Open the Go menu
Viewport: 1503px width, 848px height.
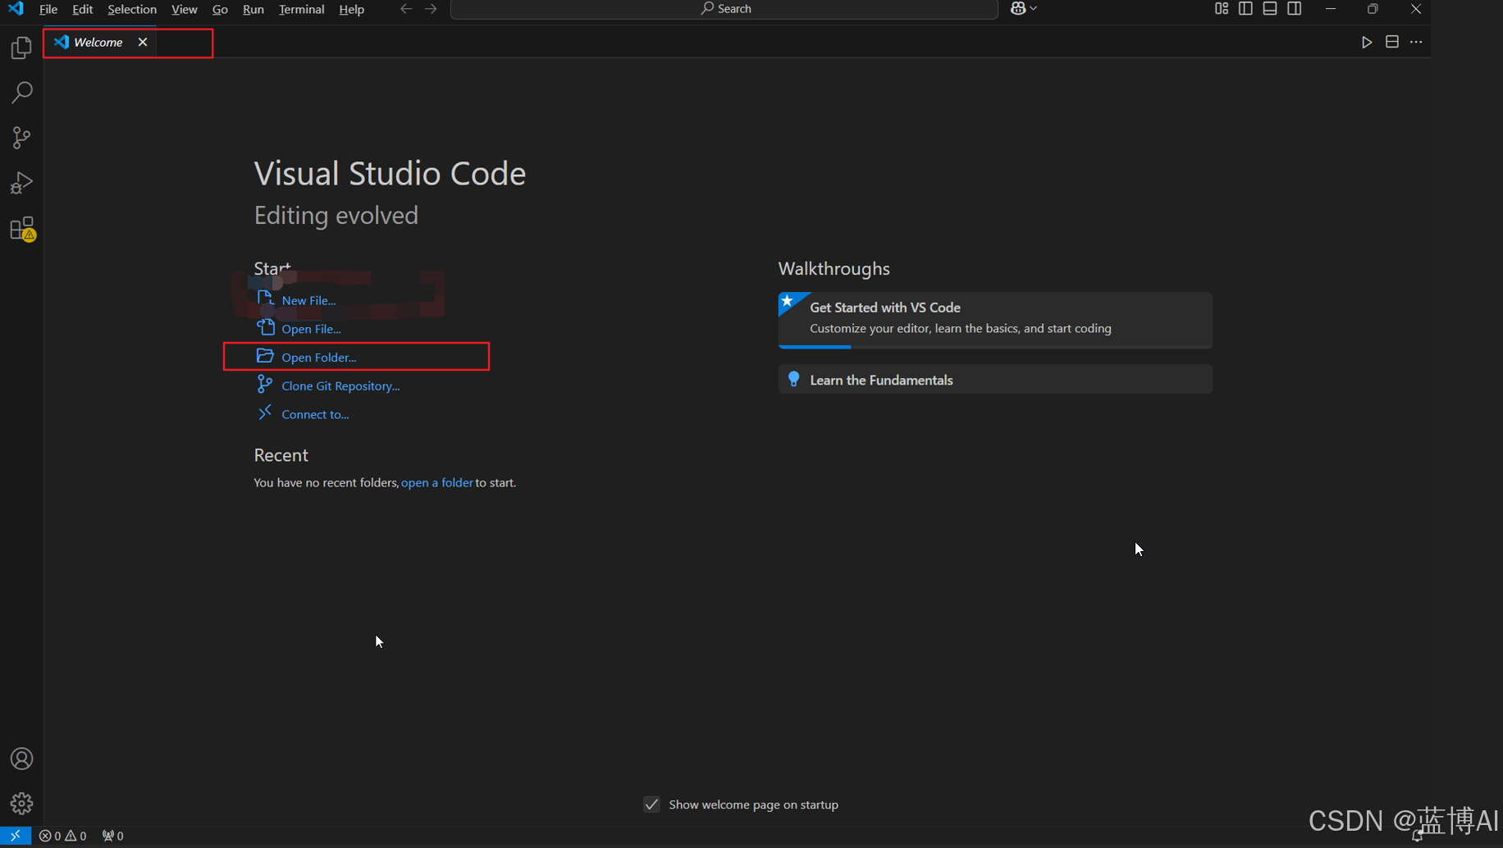tap(220, 9)
